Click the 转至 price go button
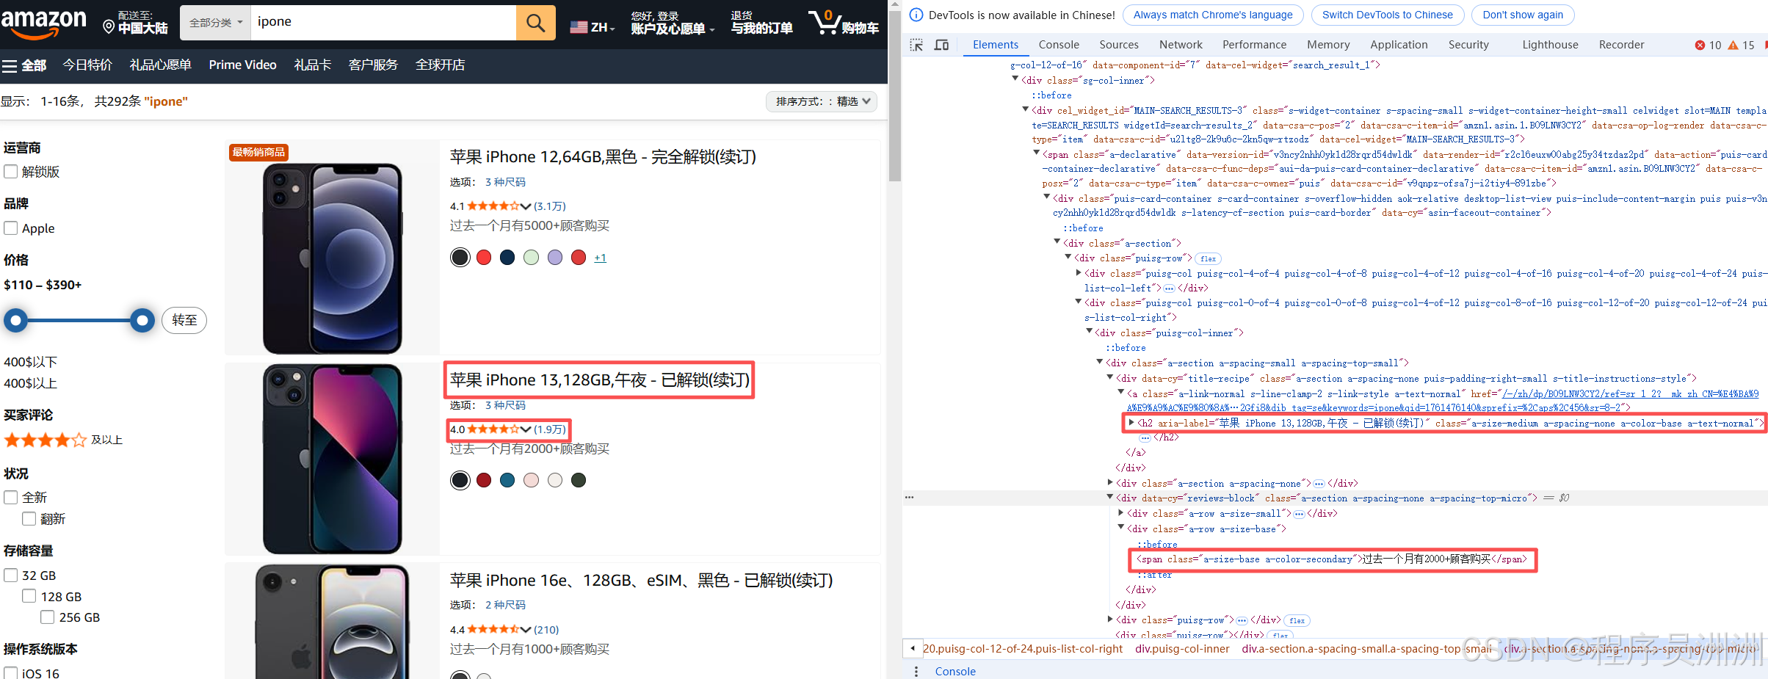Image resolution: width=1768 pixels, height=679 pixels. tap(184, 320)
